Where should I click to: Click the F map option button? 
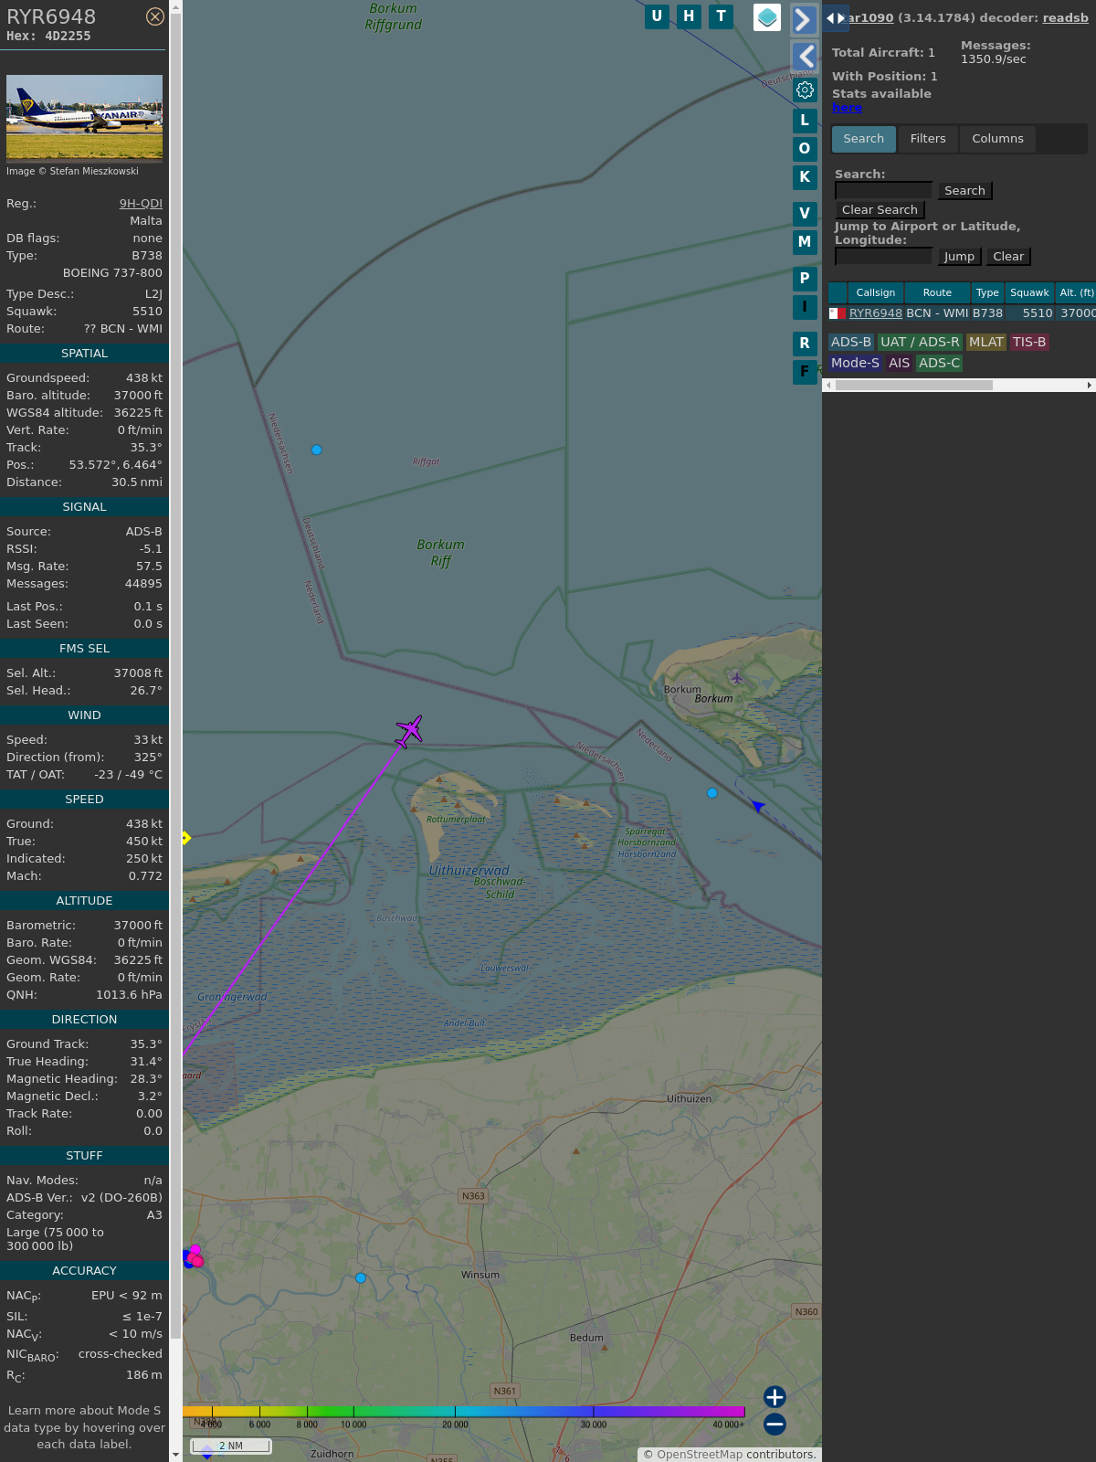805,371
